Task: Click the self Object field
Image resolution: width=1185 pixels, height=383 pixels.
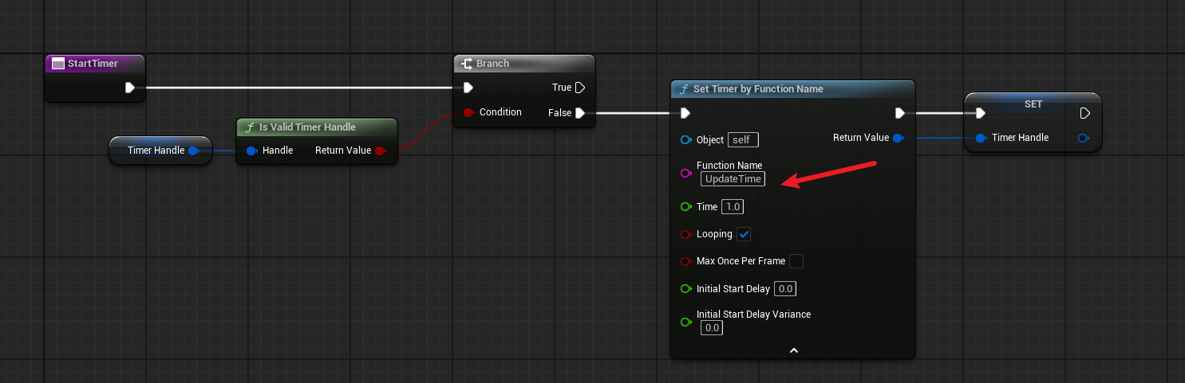Action: [743, 140]
